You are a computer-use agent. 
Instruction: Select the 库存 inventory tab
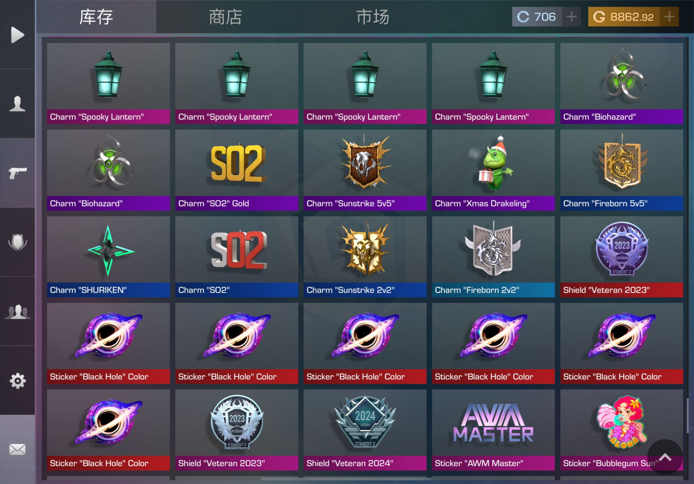coord(96,17)
